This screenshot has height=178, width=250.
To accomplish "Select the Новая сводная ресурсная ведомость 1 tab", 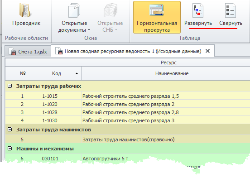I will (133, 51).
